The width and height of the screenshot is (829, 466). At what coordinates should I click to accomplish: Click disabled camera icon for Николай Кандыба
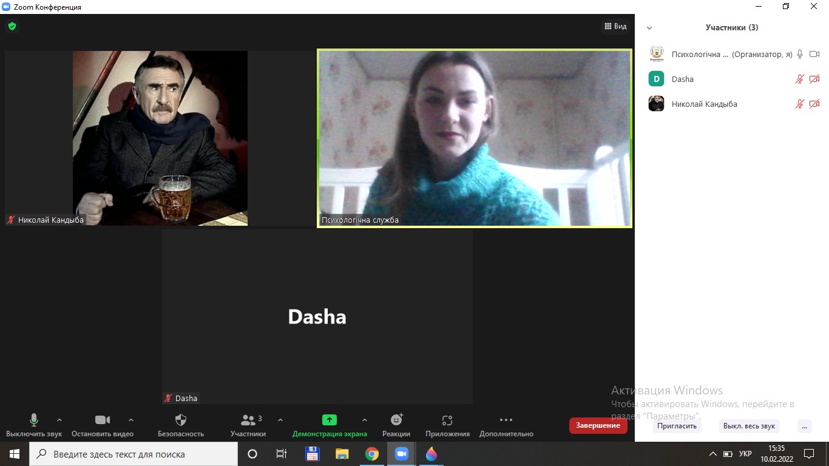[814, 104]
